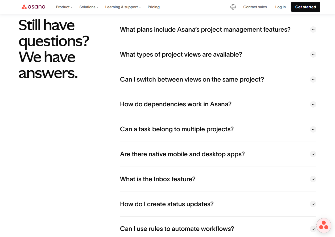
Task: Expand the project management features question
Action: coord(313,29)
